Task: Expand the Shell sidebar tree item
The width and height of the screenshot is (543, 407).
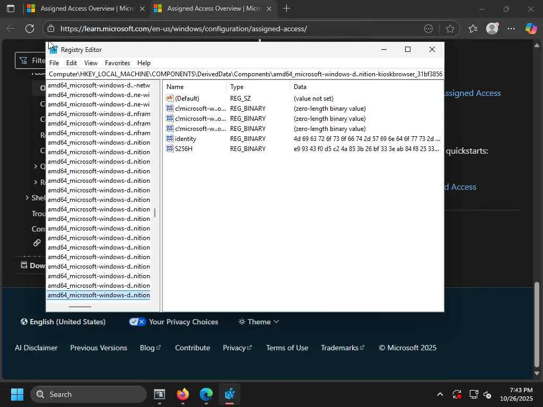Action: click(x=27, y=198)
